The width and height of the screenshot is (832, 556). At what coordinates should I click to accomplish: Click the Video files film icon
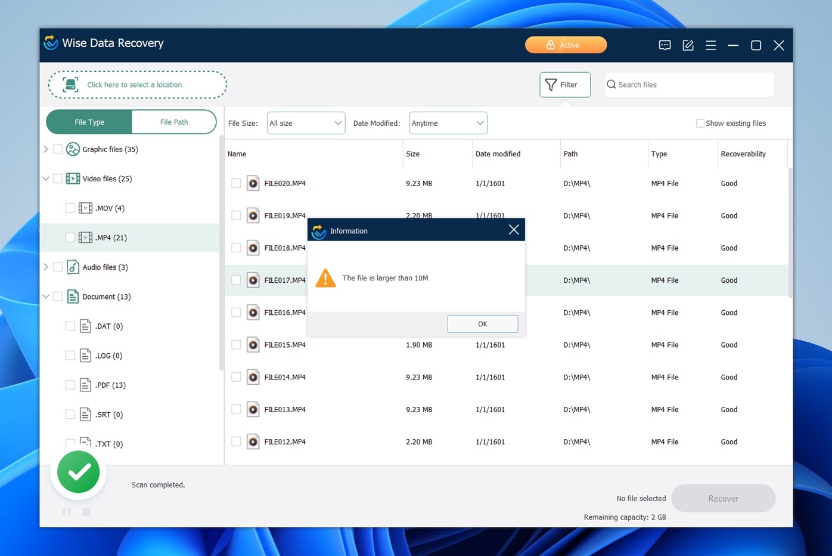[x=73, y=178]
